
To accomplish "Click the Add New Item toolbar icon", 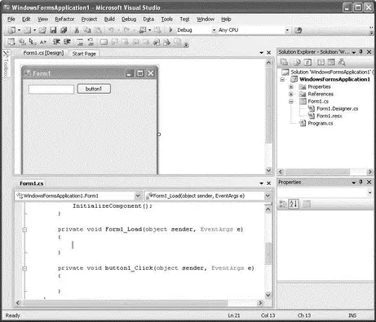I will 27,30.
